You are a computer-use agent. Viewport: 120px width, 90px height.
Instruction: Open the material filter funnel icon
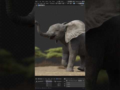[x=83, y=81]
